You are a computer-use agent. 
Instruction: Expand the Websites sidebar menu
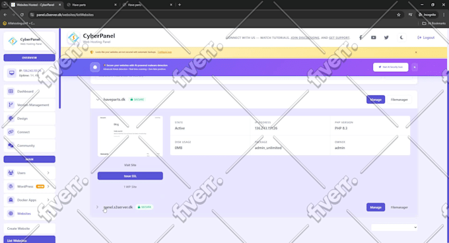tap(29, 213)
